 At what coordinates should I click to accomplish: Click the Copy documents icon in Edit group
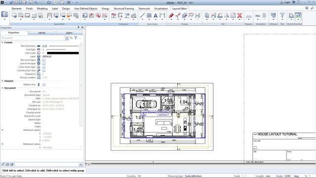pos(207,15)
